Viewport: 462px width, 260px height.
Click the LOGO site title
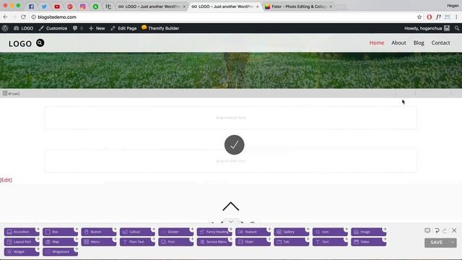pyautogui.click(x=20, y=43)
